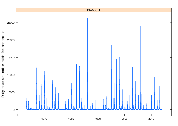Screen dimensions: 178x126
Task: Select the 12000 streamflow peak near 2003
Action: coord(132,67)
